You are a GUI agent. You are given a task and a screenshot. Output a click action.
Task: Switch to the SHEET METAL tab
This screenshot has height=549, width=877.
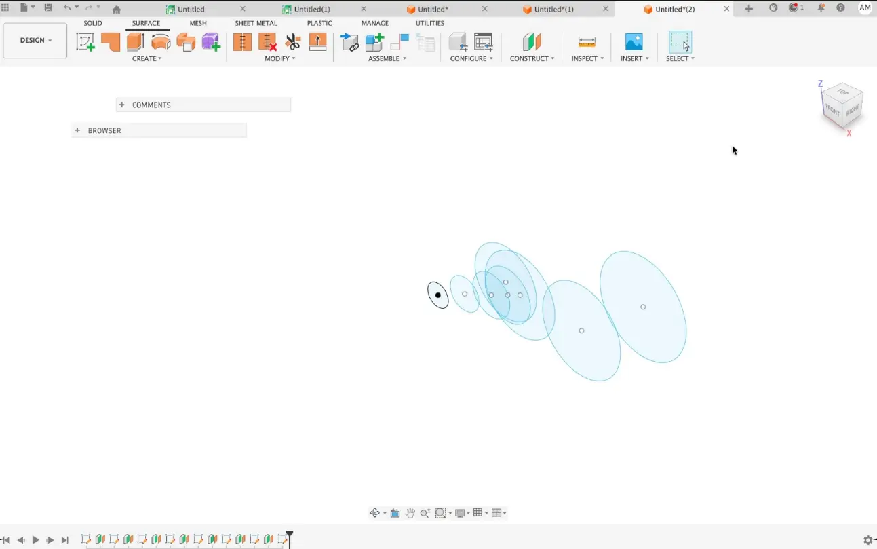click(x=256, y=22)
